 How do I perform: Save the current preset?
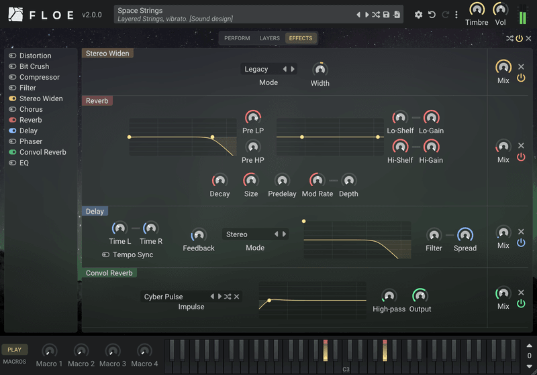pos(386,15)
